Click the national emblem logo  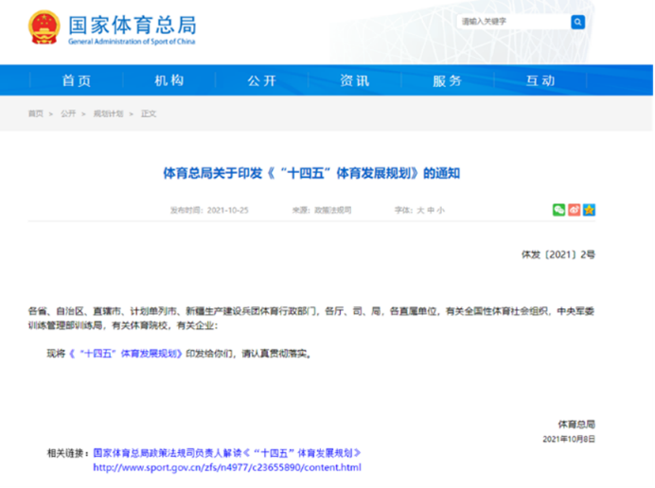pyautogui.click(x=44, y=27)
